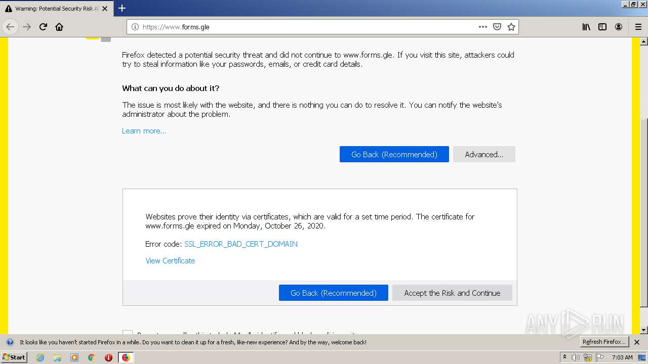
Task: Click the Advanced button
Action: coord(484,154)
